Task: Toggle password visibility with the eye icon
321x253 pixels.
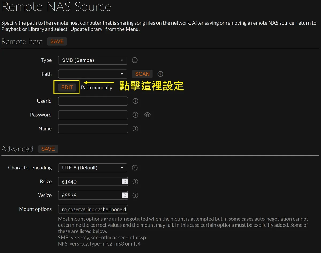Action: tap(147, 115)
